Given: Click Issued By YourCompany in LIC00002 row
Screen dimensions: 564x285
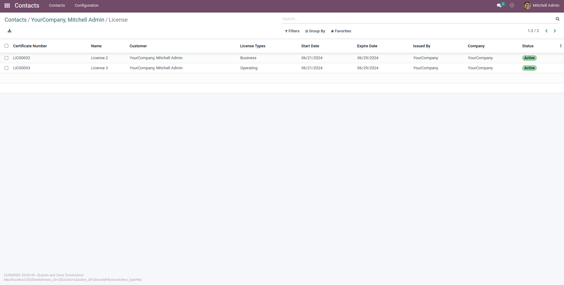Looking at the screenshot, I should pos(426,58).
